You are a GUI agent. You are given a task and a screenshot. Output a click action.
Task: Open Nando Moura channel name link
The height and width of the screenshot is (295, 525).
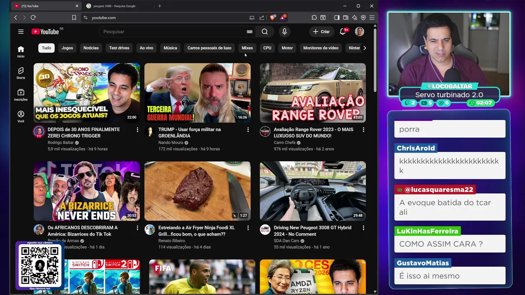click(x=171, y=143)
